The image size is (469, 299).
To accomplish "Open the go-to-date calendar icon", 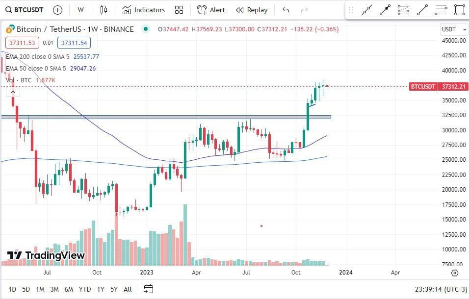I will (148, 289).
